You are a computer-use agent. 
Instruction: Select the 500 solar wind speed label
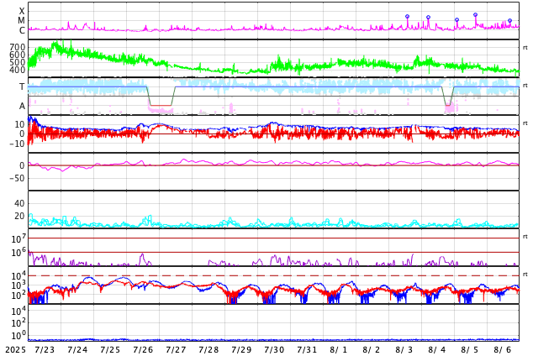(x=18, y=62)
